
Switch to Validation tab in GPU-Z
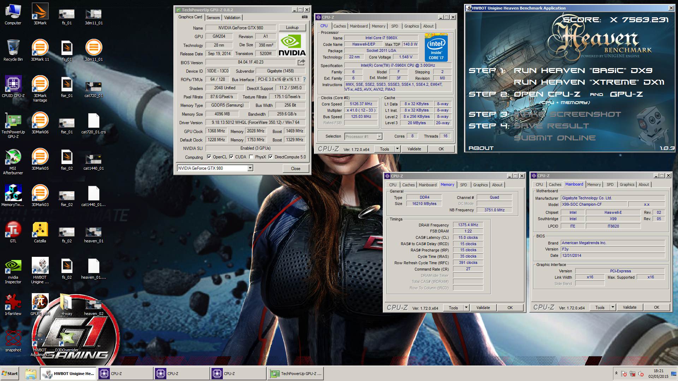tap(232, 17)
